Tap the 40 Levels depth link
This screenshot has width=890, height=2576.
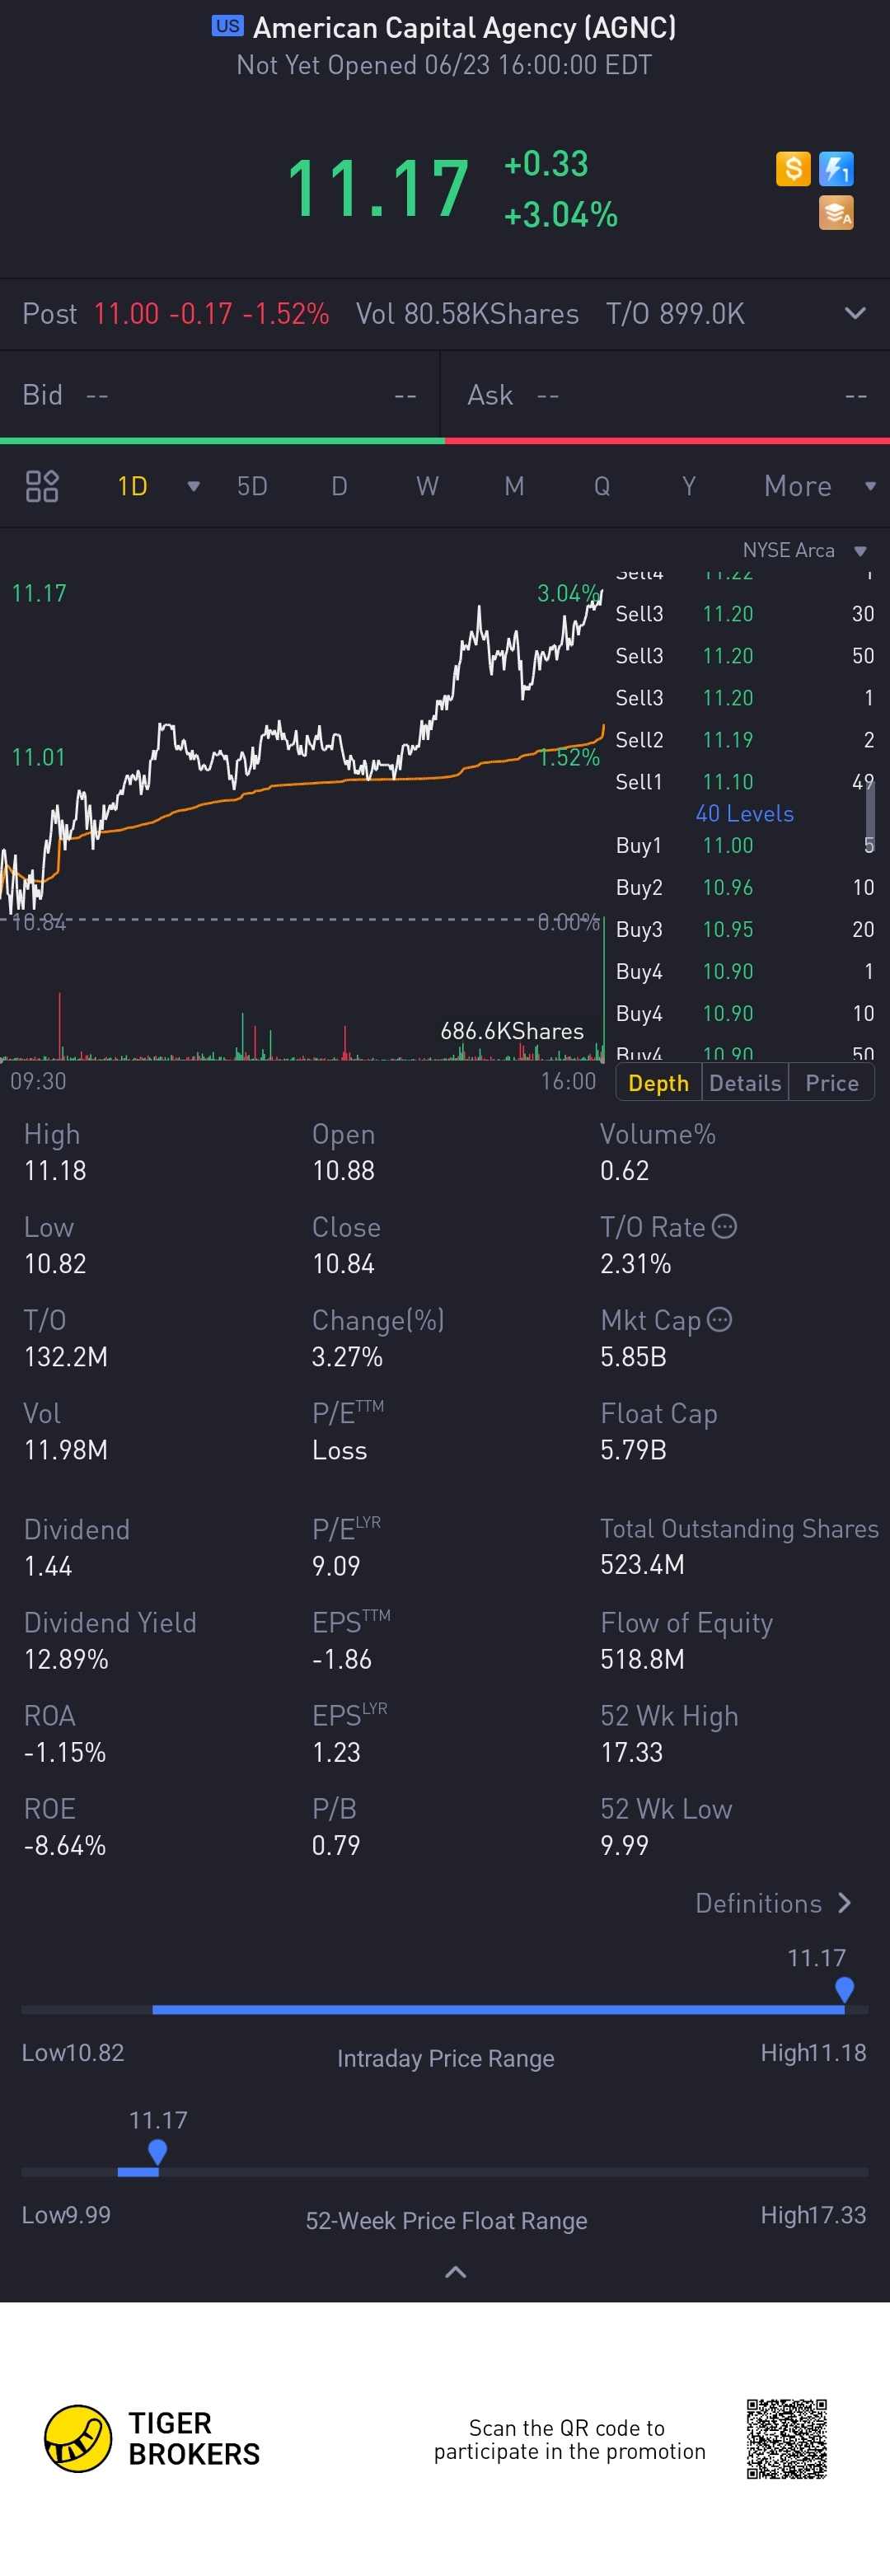744,814
